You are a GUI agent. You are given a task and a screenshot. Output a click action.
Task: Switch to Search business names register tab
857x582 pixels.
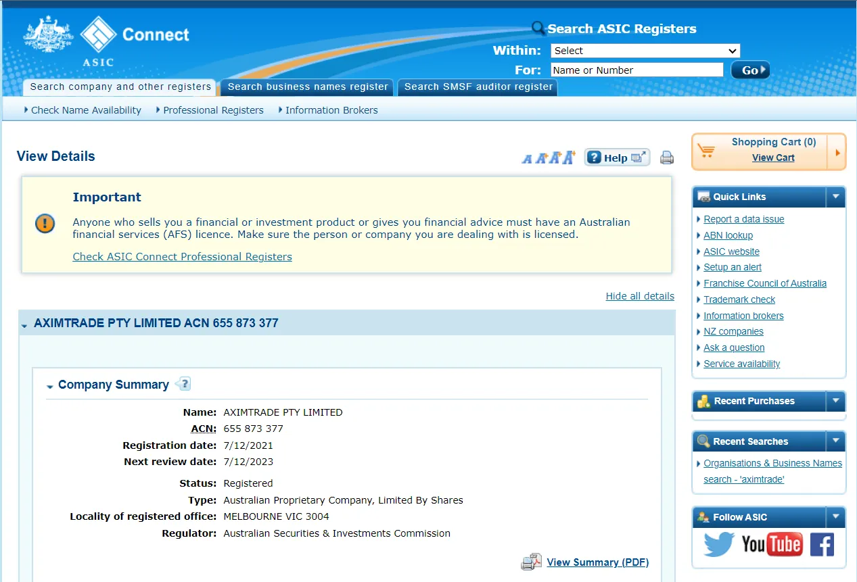coord(308,87)
